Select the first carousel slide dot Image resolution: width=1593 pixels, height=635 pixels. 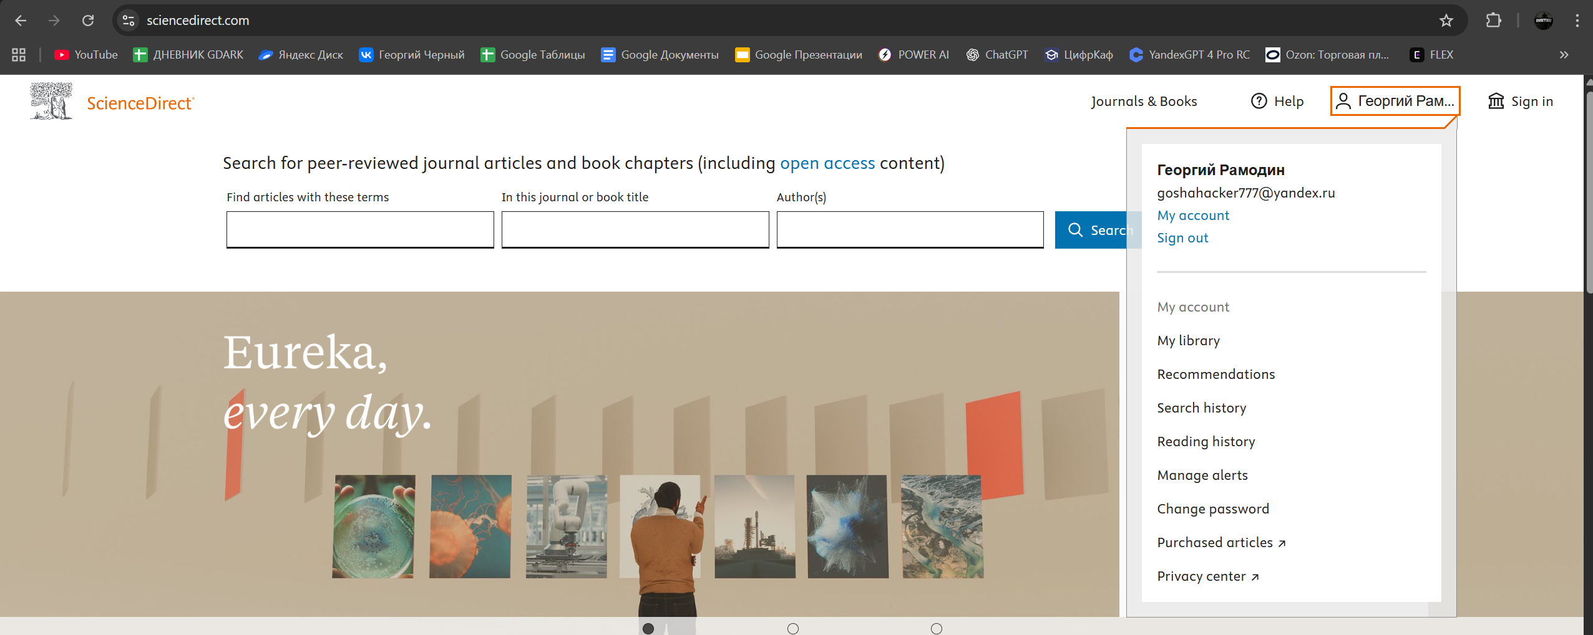click(x=648, y=628)
